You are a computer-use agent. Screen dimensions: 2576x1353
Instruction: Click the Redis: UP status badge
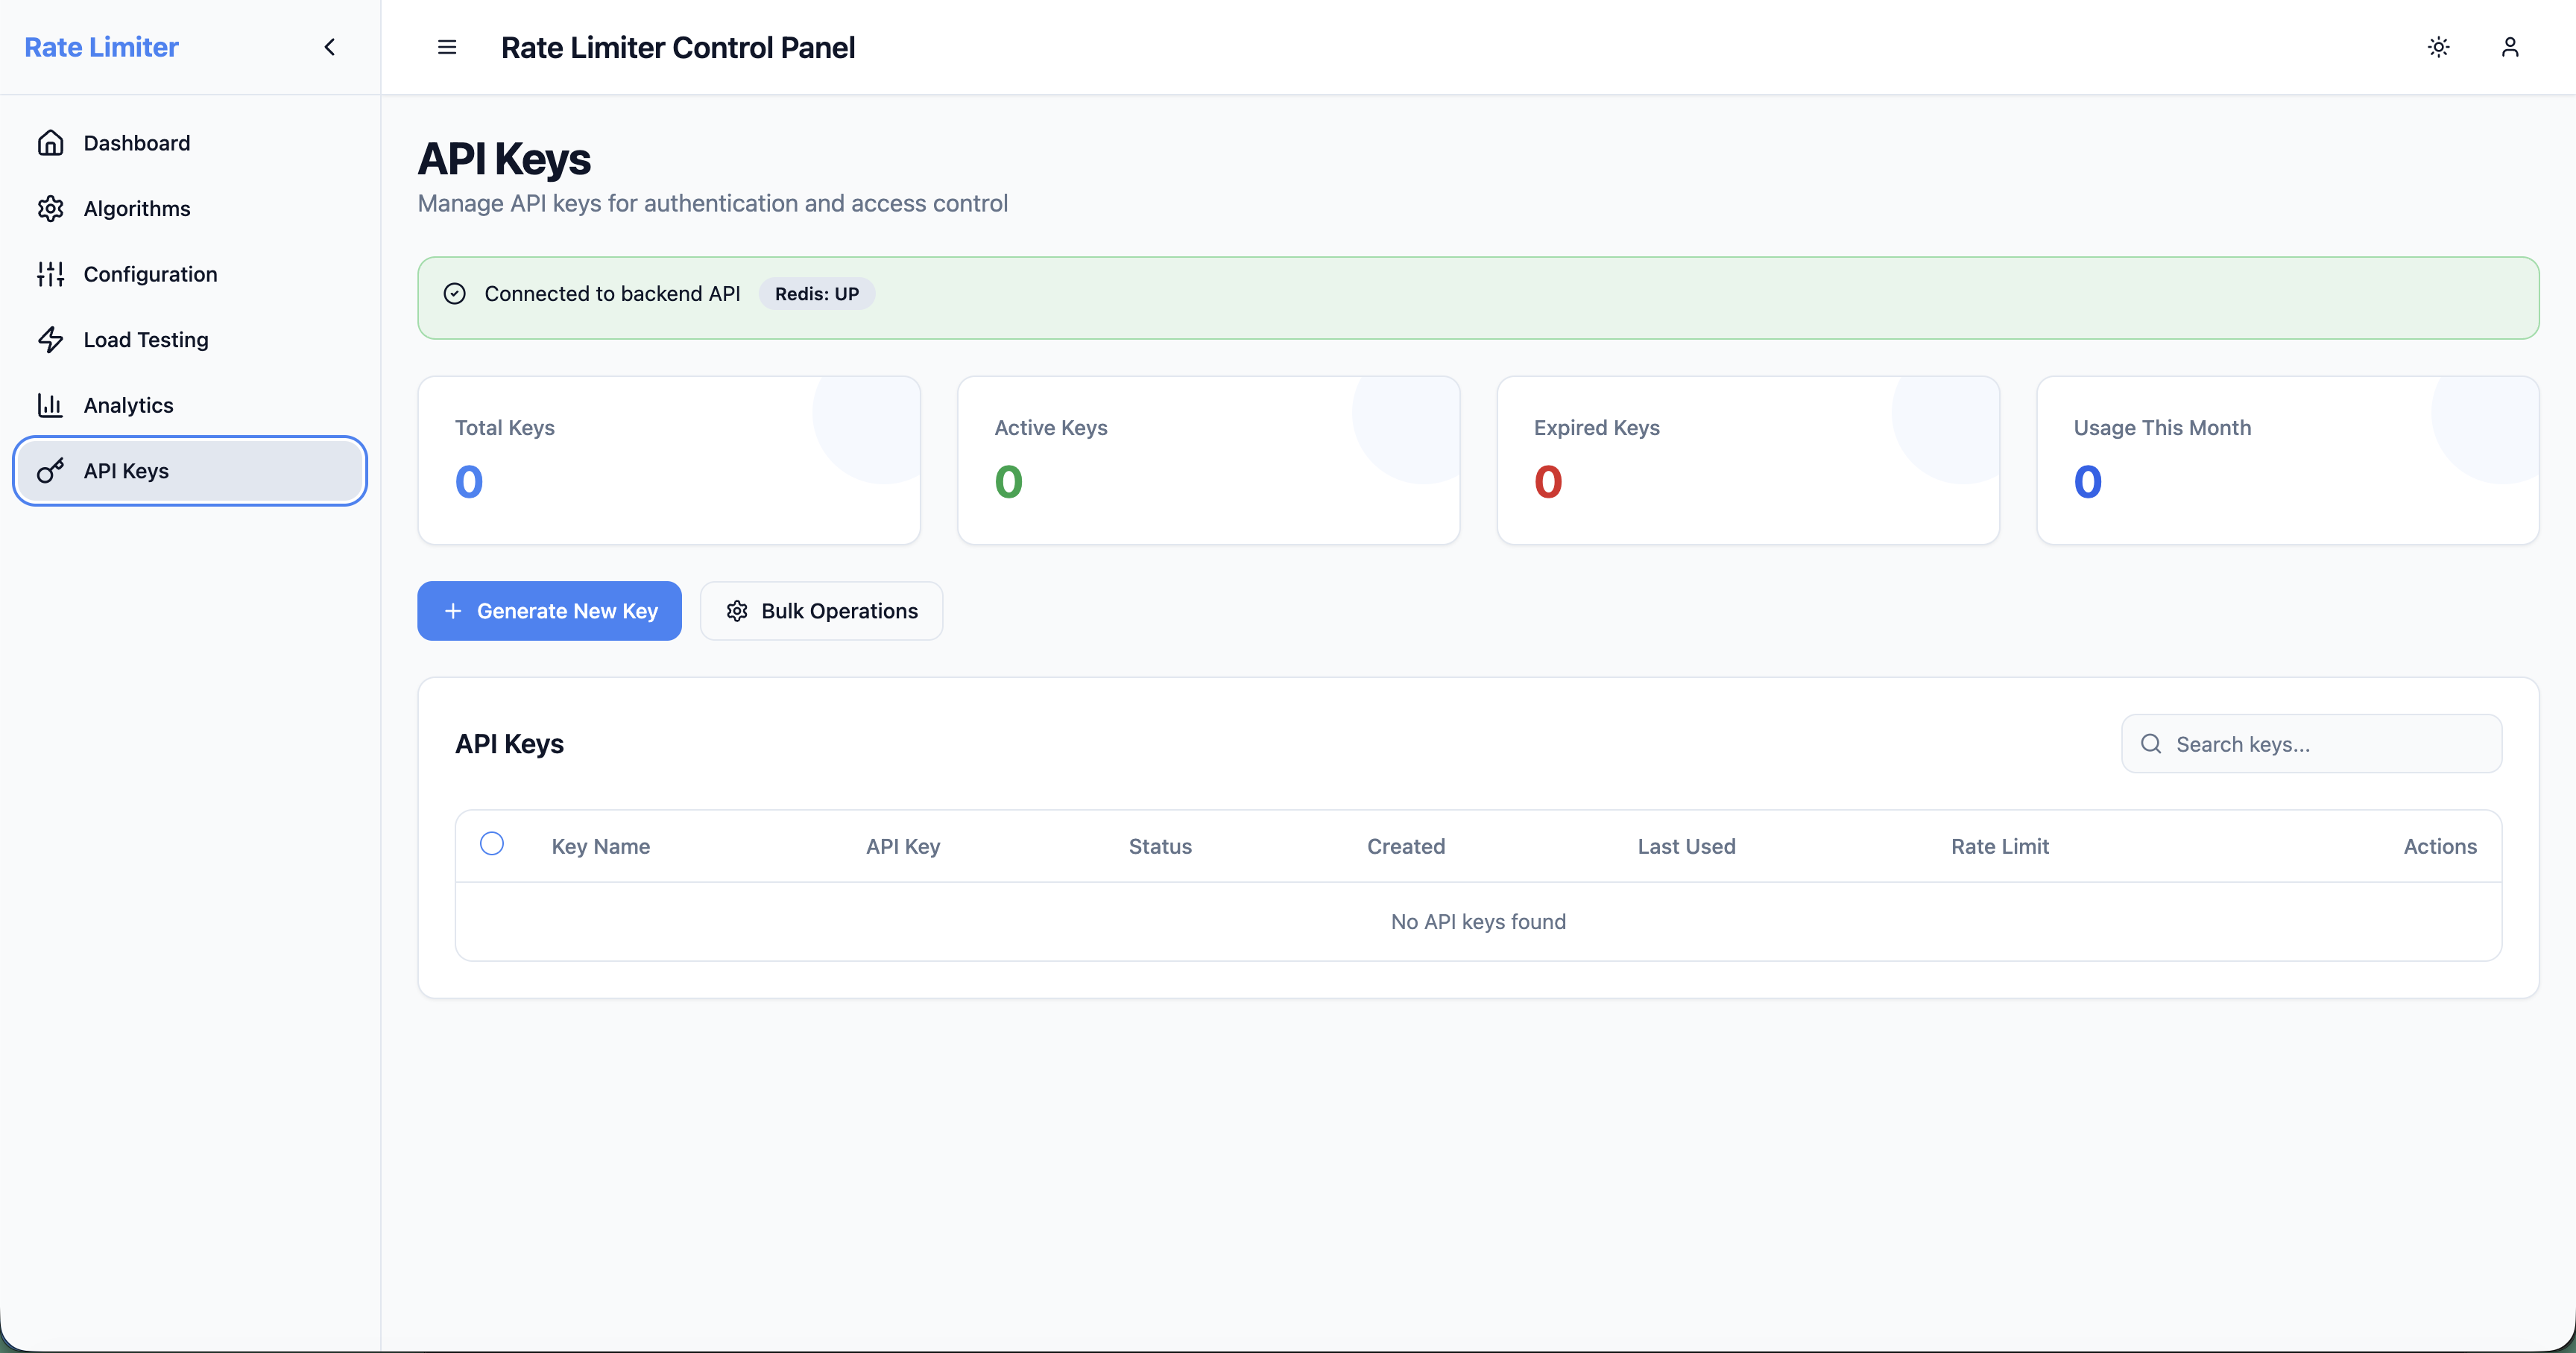click(816, 294)
